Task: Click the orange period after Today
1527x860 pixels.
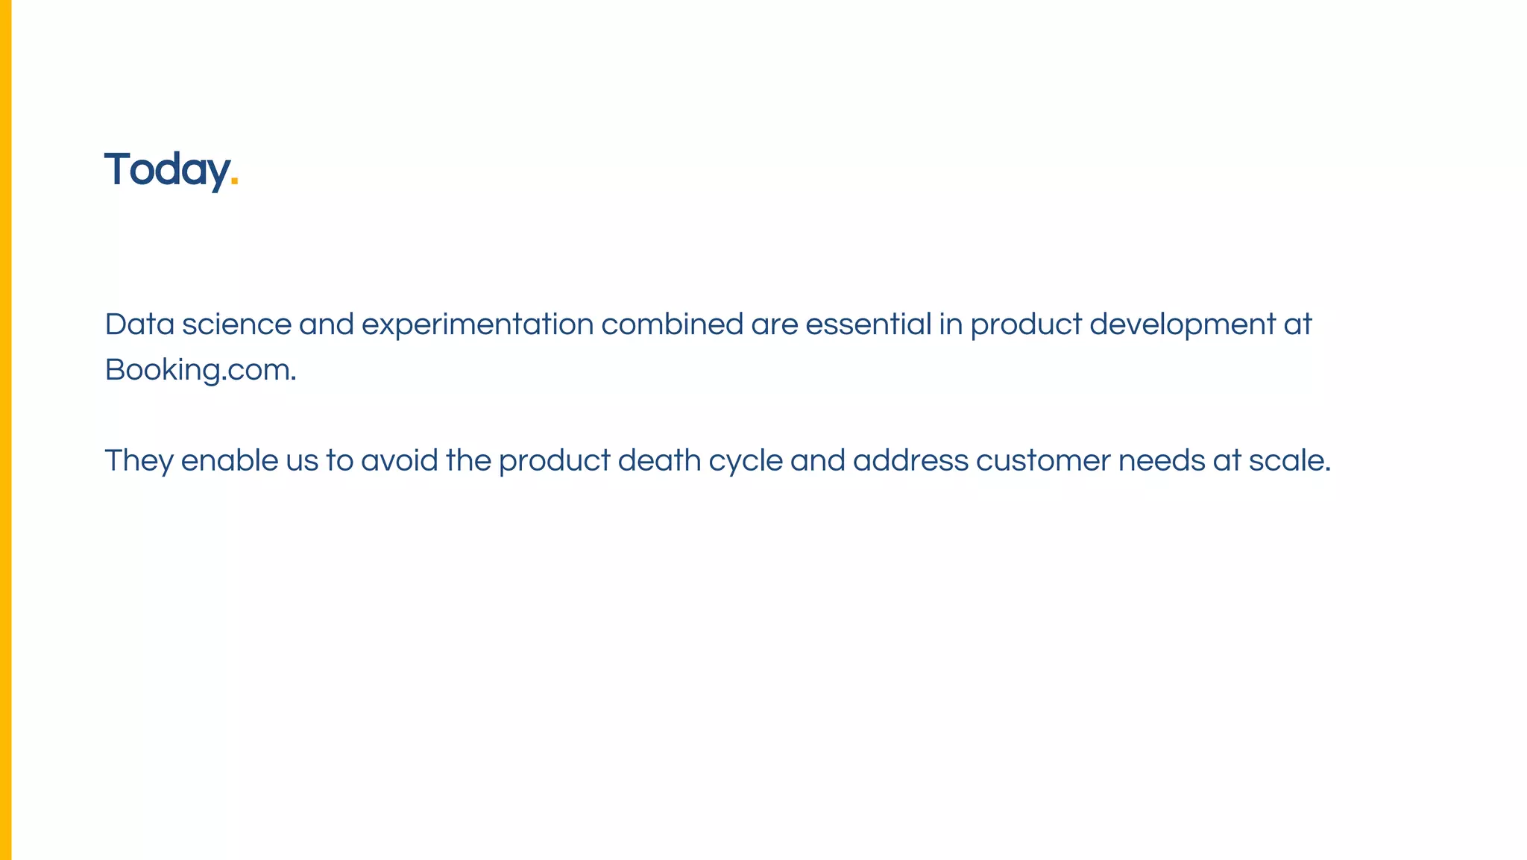Action: click(234, 181)
